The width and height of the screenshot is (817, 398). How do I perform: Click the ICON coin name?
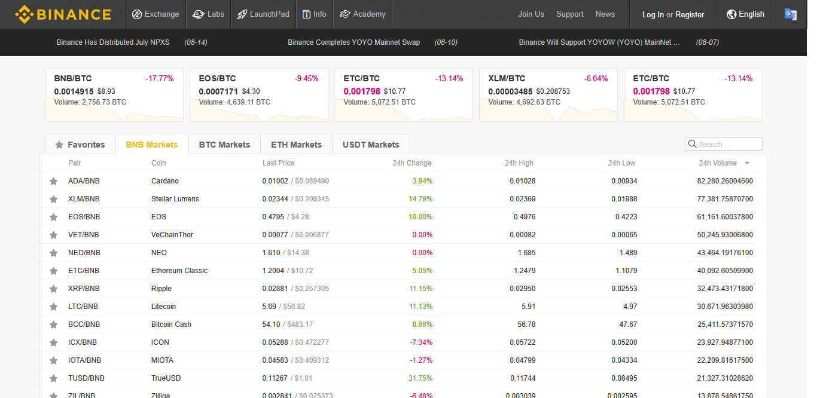[x=160, y=342]
